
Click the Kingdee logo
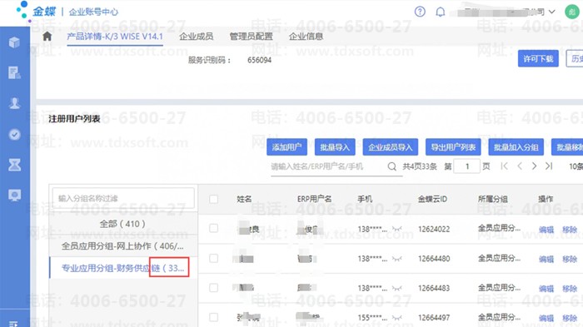(36, 11)
